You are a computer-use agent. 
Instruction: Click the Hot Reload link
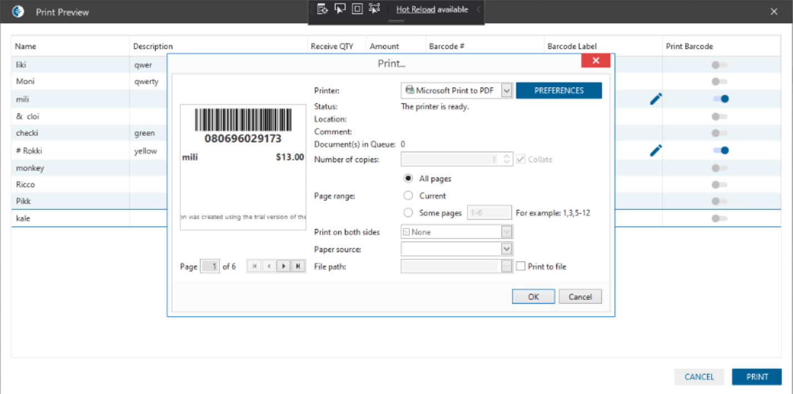tap(415, 9)
